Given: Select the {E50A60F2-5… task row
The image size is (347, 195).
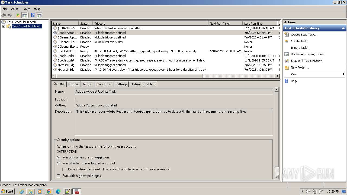Looking at the screenshot, I should pos(166,28).
